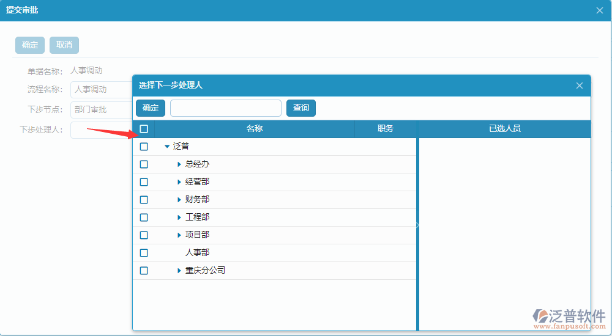Click the 职务 column header

click(385, 129)
